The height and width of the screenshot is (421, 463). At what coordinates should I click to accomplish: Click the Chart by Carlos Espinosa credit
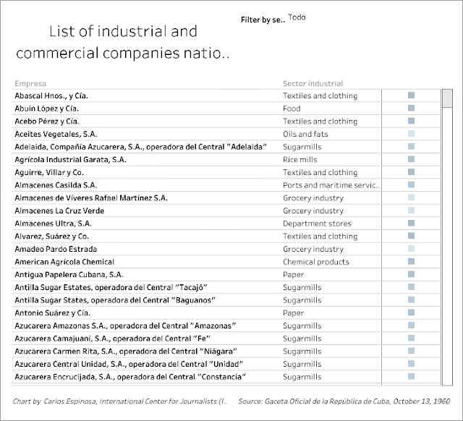point(120,401)
